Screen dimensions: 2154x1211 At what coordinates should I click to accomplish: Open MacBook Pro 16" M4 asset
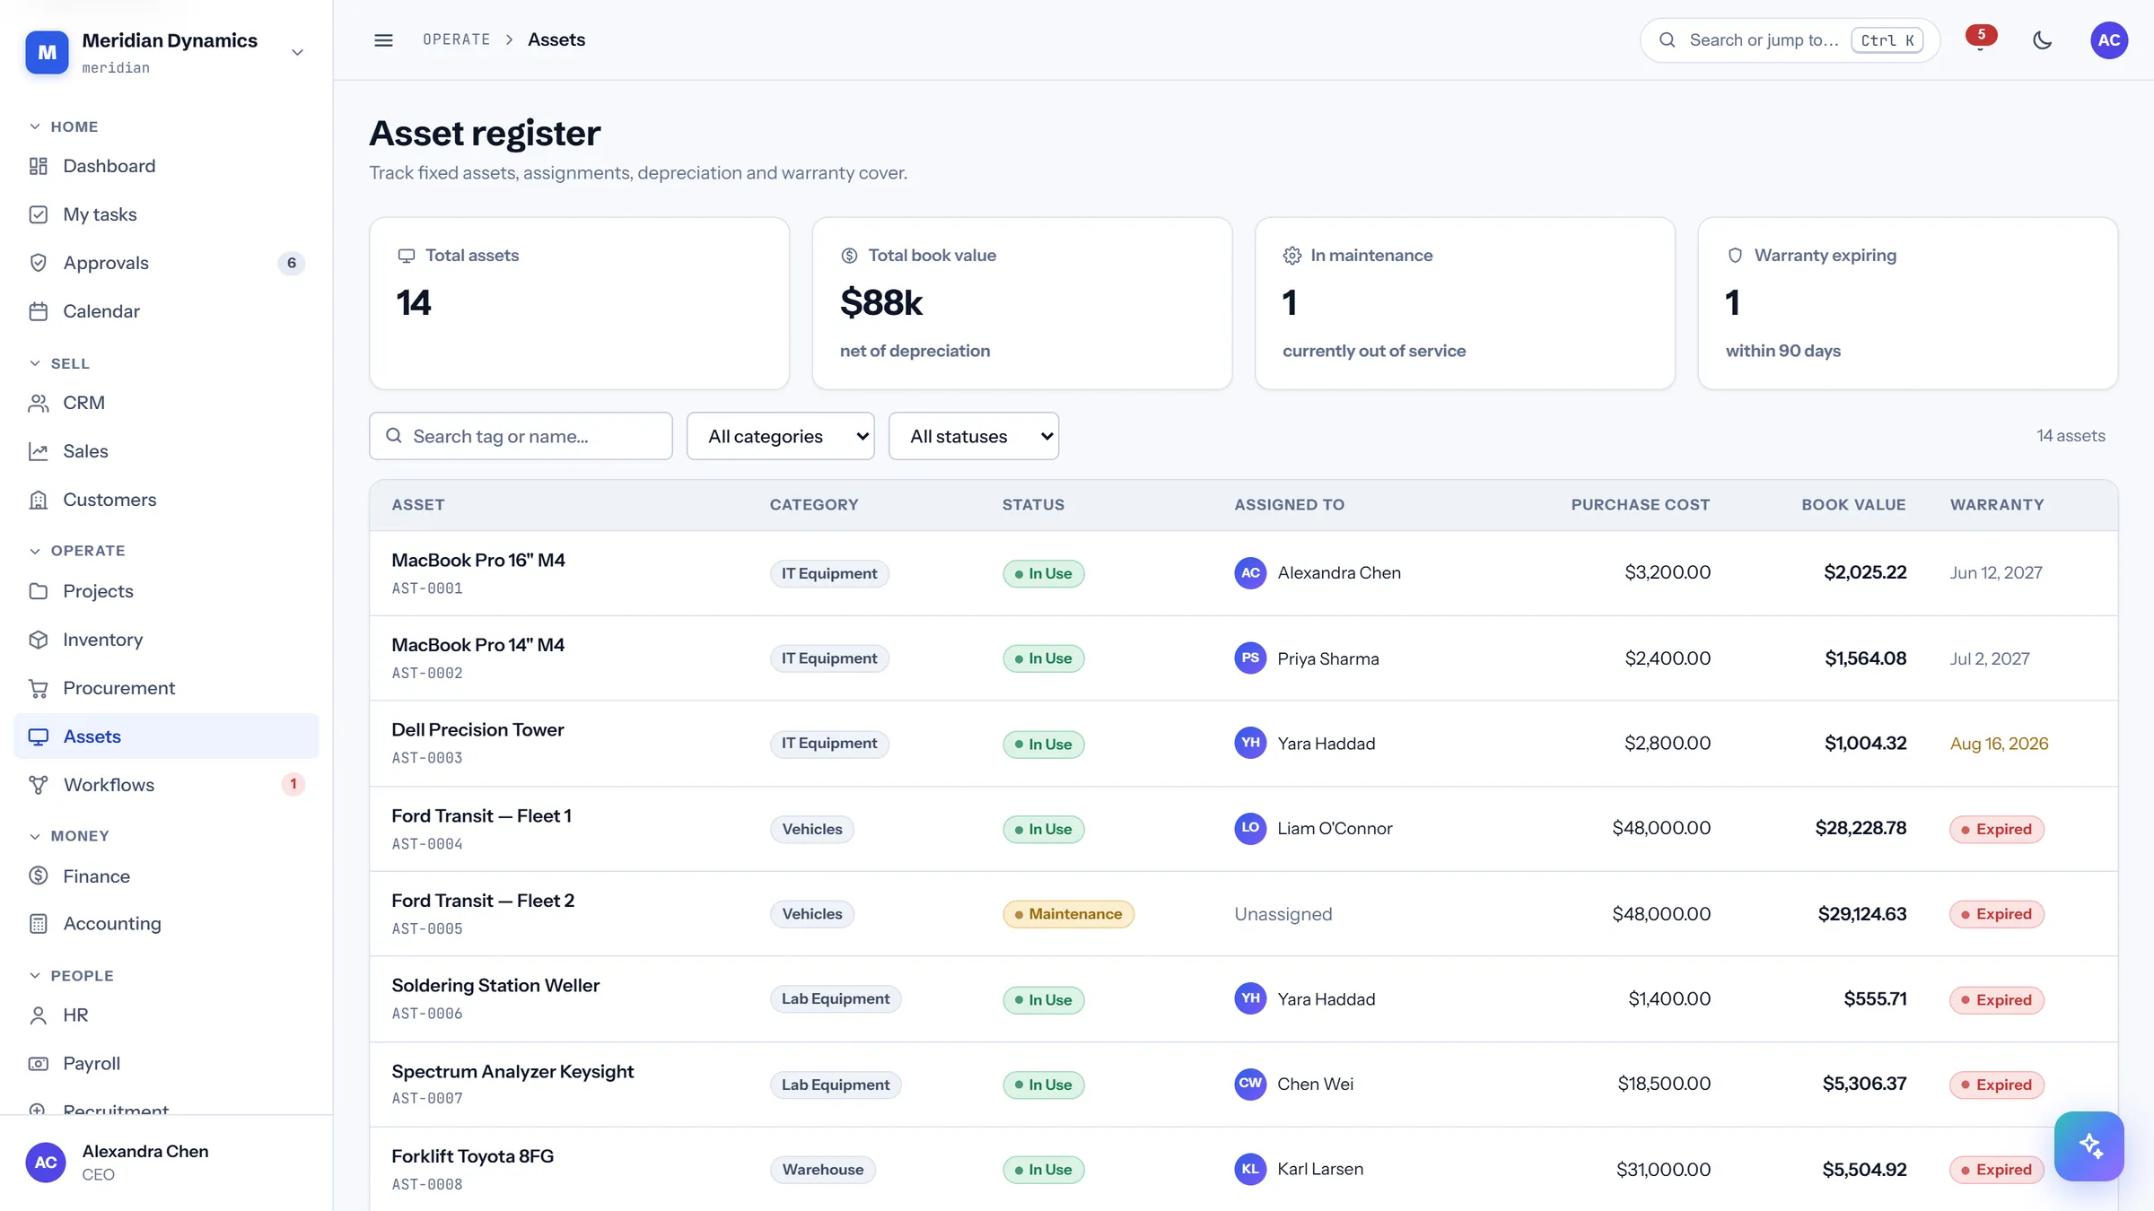pos(478,560)
